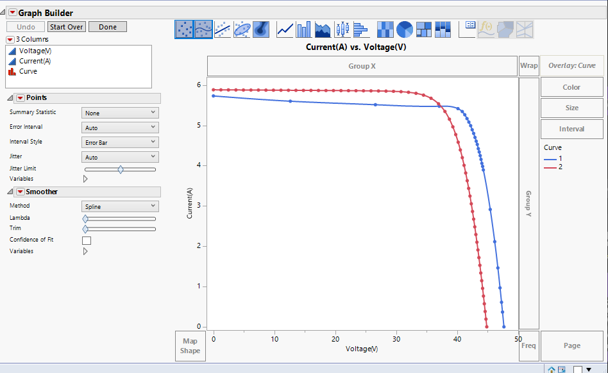Click the Color drop zone
Image resolution: width=608 pixels, height=373 pixels.
pos(572,87)
